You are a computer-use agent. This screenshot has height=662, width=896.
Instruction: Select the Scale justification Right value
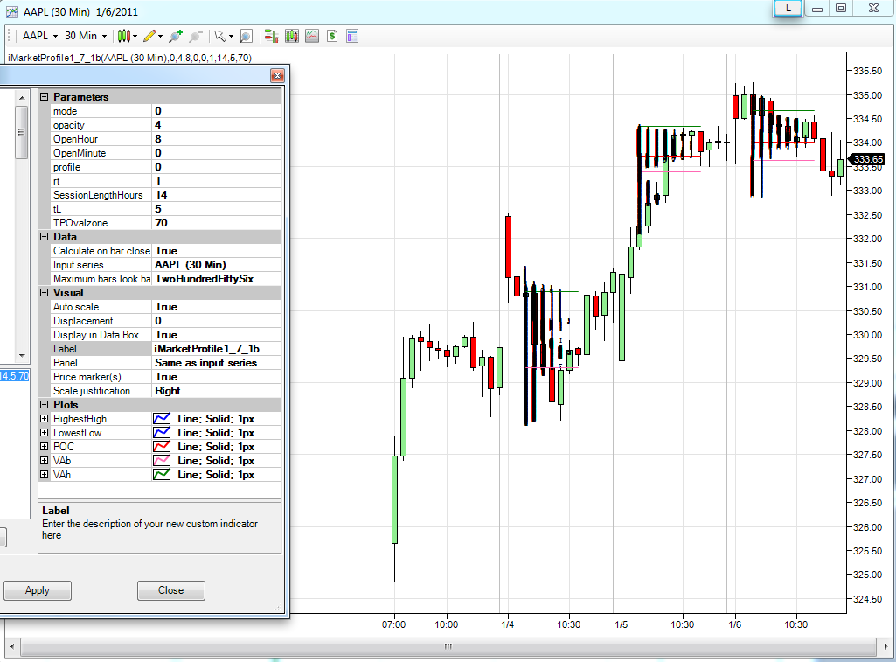coord(217,391)
